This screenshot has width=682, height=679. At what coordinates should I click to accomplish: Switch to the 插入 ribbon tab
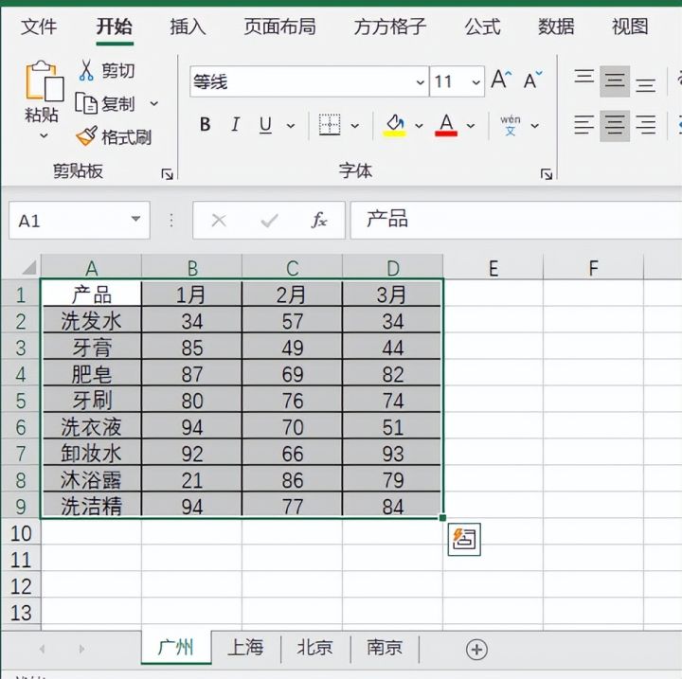click(x=188, y=27)
